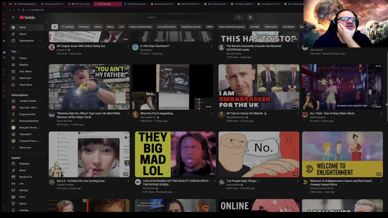Switch to Free MP3 Downloader browser tab

tap(135, 4)
